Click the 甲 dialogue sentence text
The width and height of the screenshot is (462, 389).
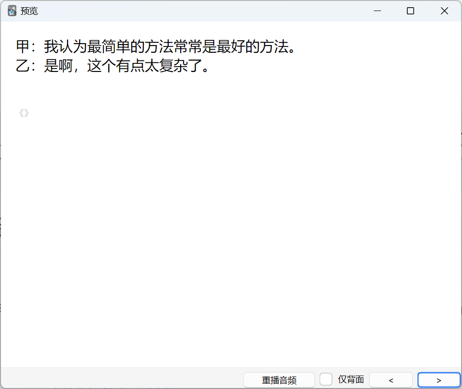point(156,47)
